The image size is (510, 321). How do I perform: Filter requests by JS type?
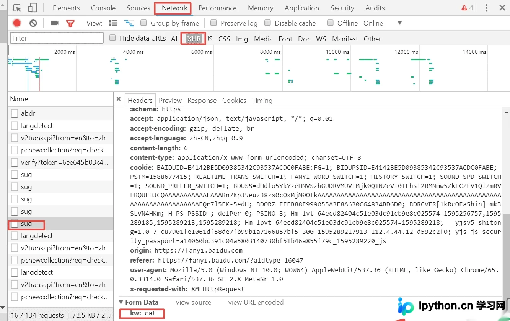click(210, 39)
